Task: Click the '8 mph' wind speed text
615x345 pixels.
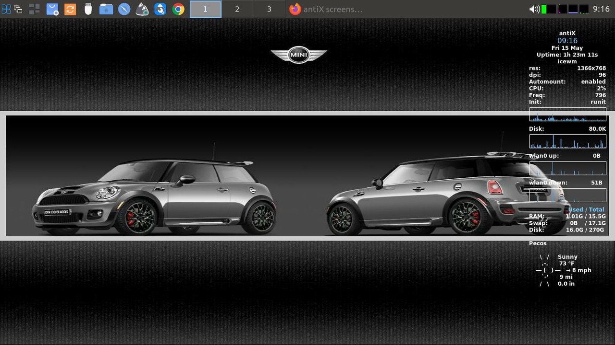Action: pyautogui.click(x=582, y=270)
